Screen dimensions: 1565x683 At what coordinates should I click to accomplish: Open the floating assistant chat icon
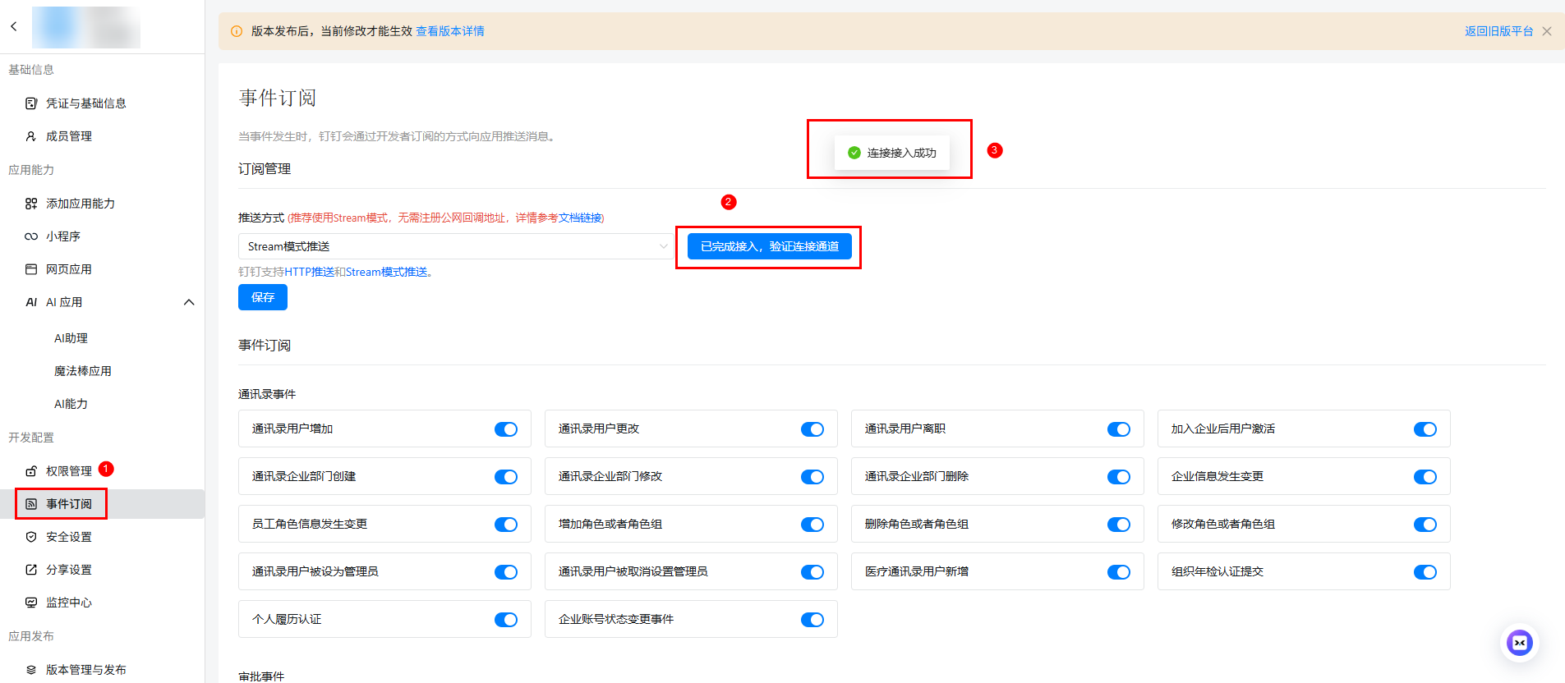pyautogui.click(x=1519, y=643)
